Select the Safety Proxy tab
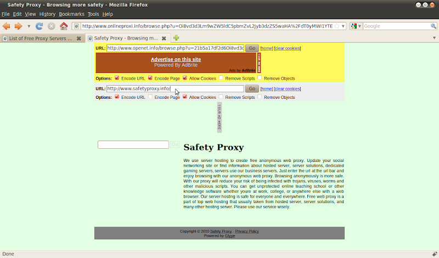Viewport: 439px width, 258px height. 126,38
